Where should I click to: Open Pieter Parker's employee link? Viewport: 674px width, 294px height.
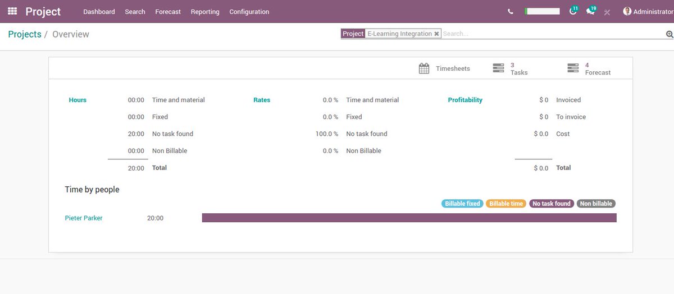pyautogui.click(x=84, y=218)
